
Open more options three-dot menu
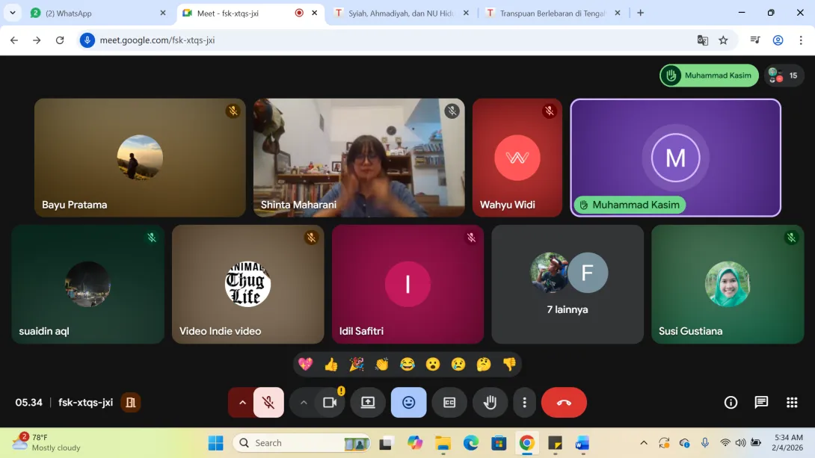524,403
